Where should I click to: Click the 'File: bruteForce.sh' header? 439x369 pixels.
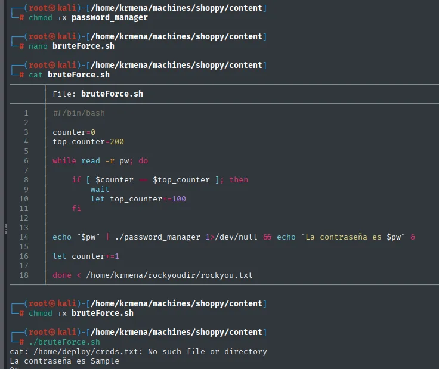[x=98, y=94]
